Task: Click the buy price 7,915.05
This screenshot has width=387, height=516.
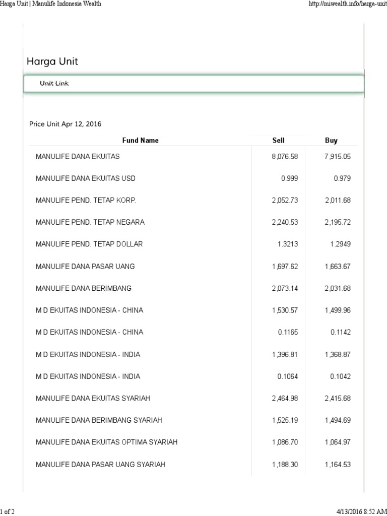Action: point(338,156)
